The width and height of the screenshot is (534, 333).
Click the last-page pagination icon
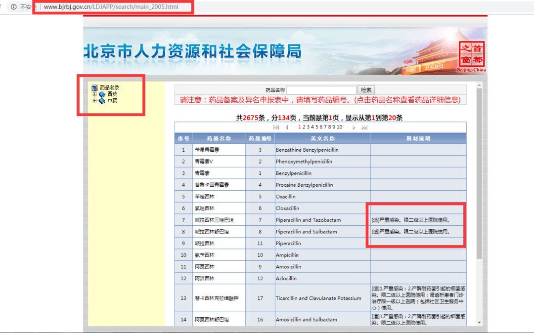(x=364, y=127)
